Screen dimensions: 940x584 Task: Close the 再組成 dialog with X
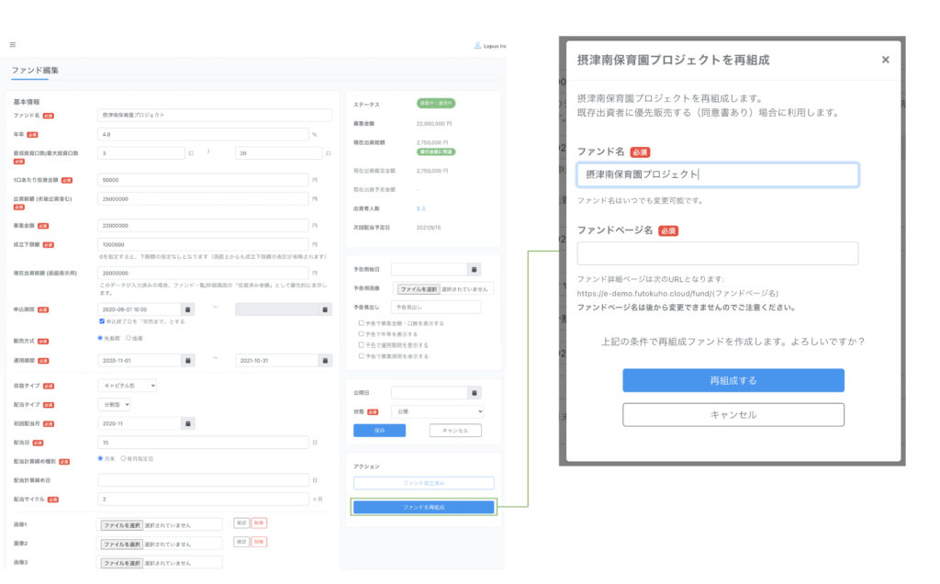coord(885,60)
